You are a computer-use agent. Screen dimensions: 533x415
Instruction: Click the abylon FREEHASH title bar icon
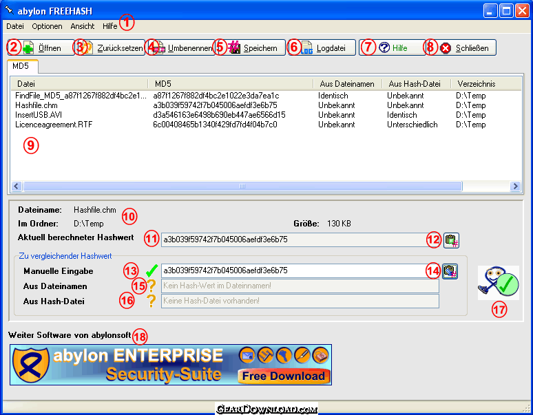pos(9,10)
